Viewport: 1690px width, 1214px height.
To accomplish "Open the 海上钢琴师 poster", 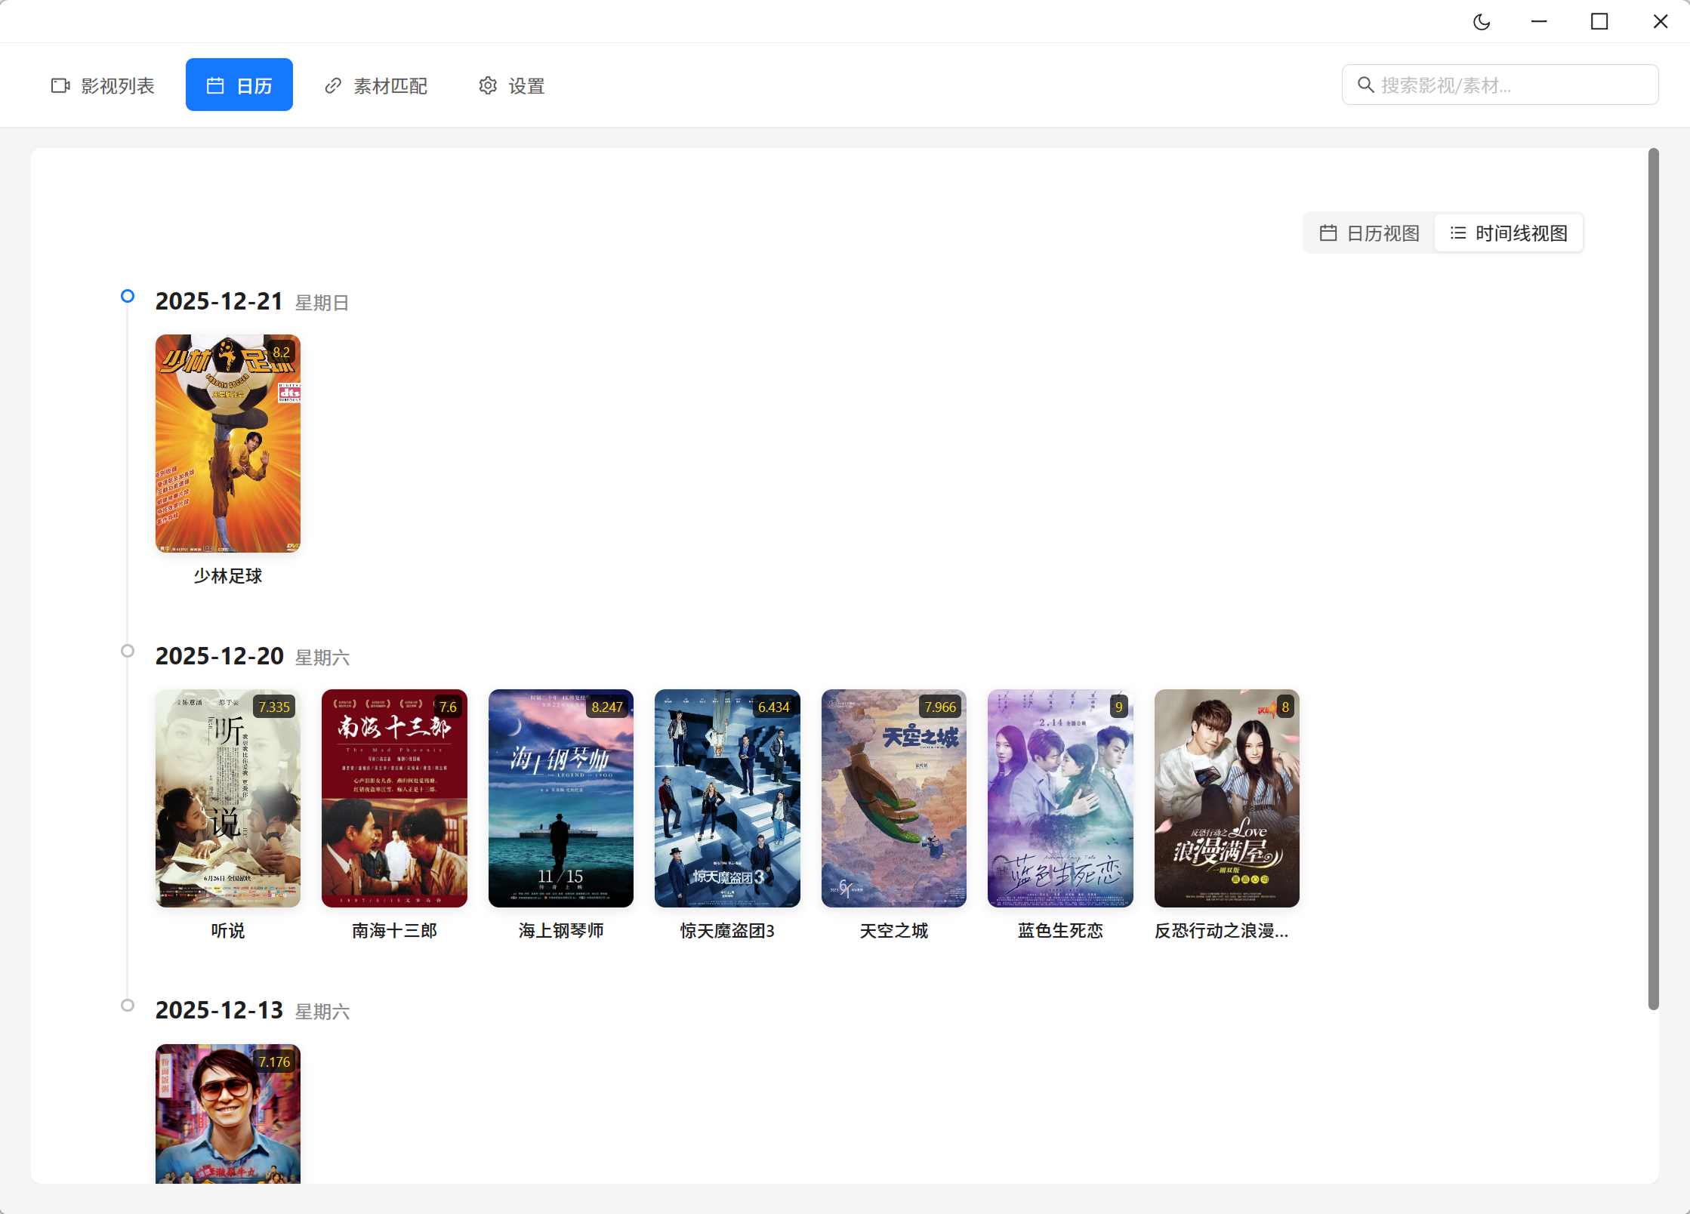I will point(560,798).
